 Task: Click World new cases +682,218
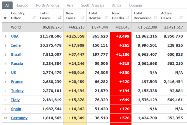click(77, 27)
